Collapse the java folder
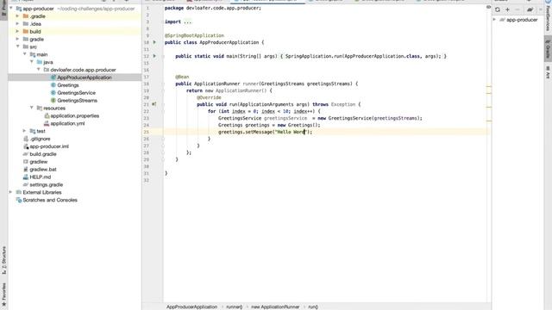552x310 pixels. (32, 62)
